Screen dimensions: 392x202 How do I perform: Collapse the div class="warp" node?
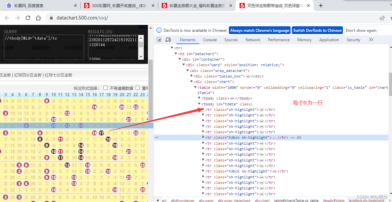[x=184, y=65]
